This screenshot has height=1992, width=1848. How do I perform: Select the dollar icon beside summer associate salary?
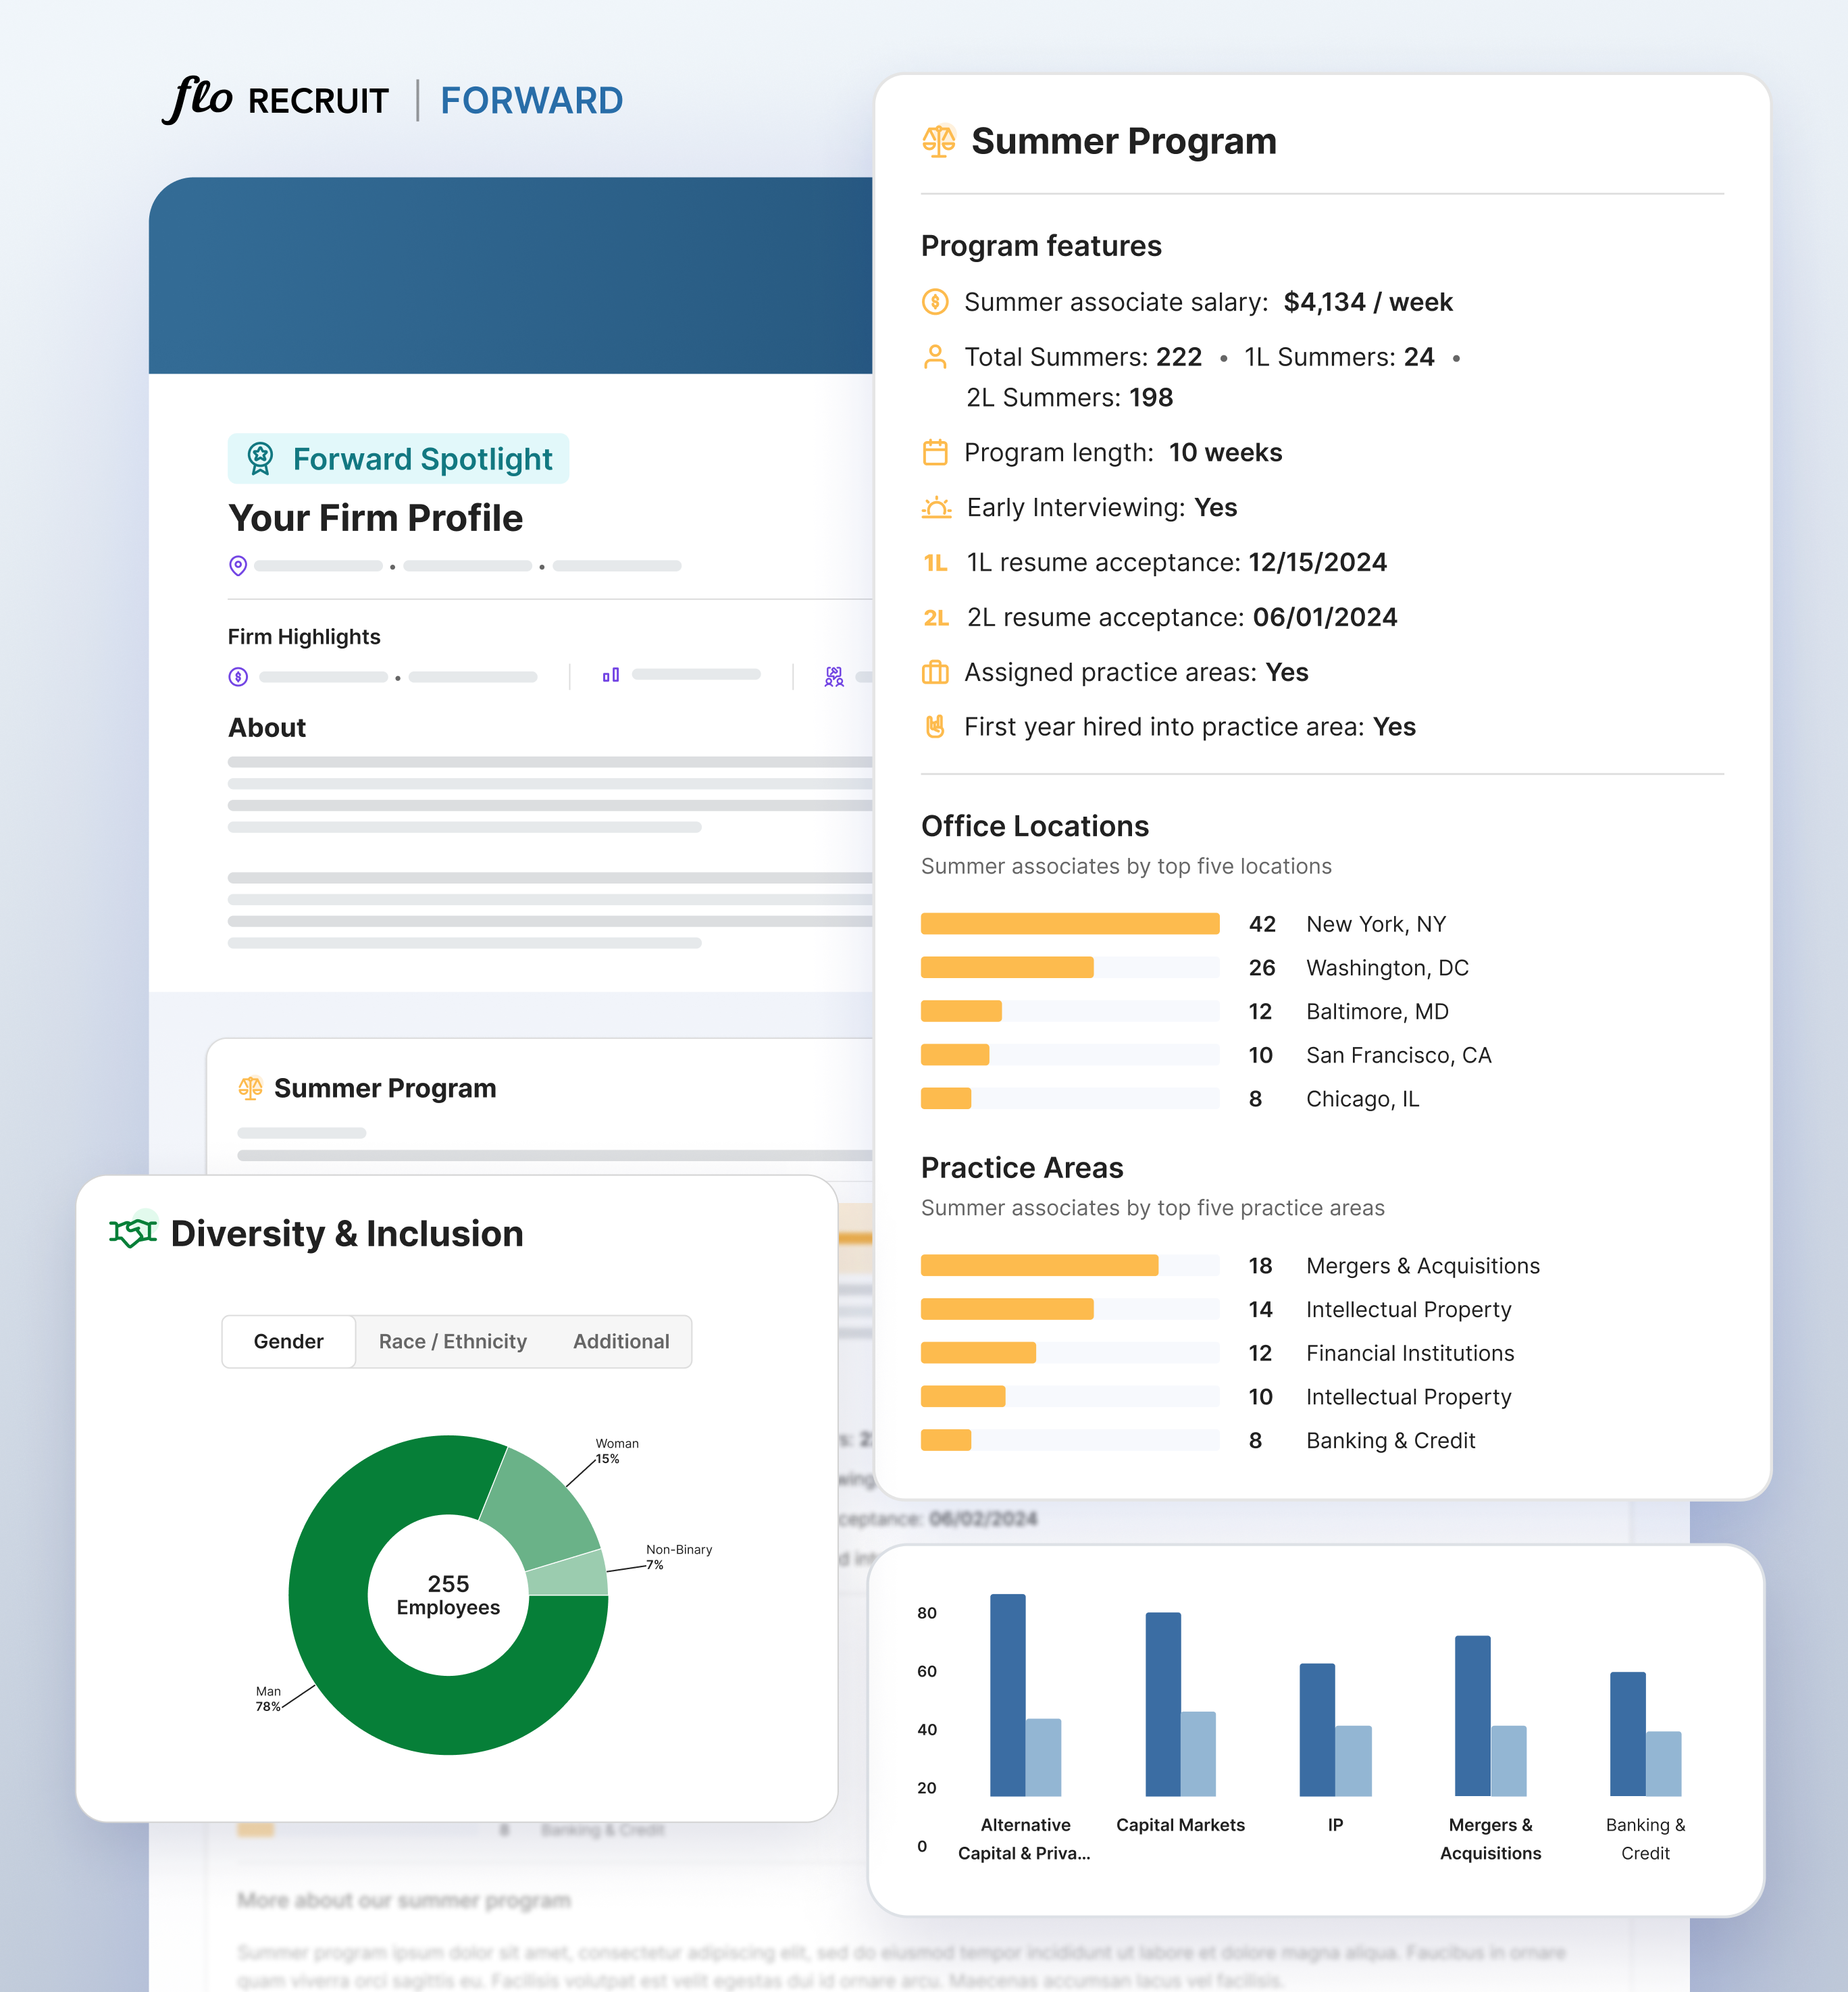936,302
